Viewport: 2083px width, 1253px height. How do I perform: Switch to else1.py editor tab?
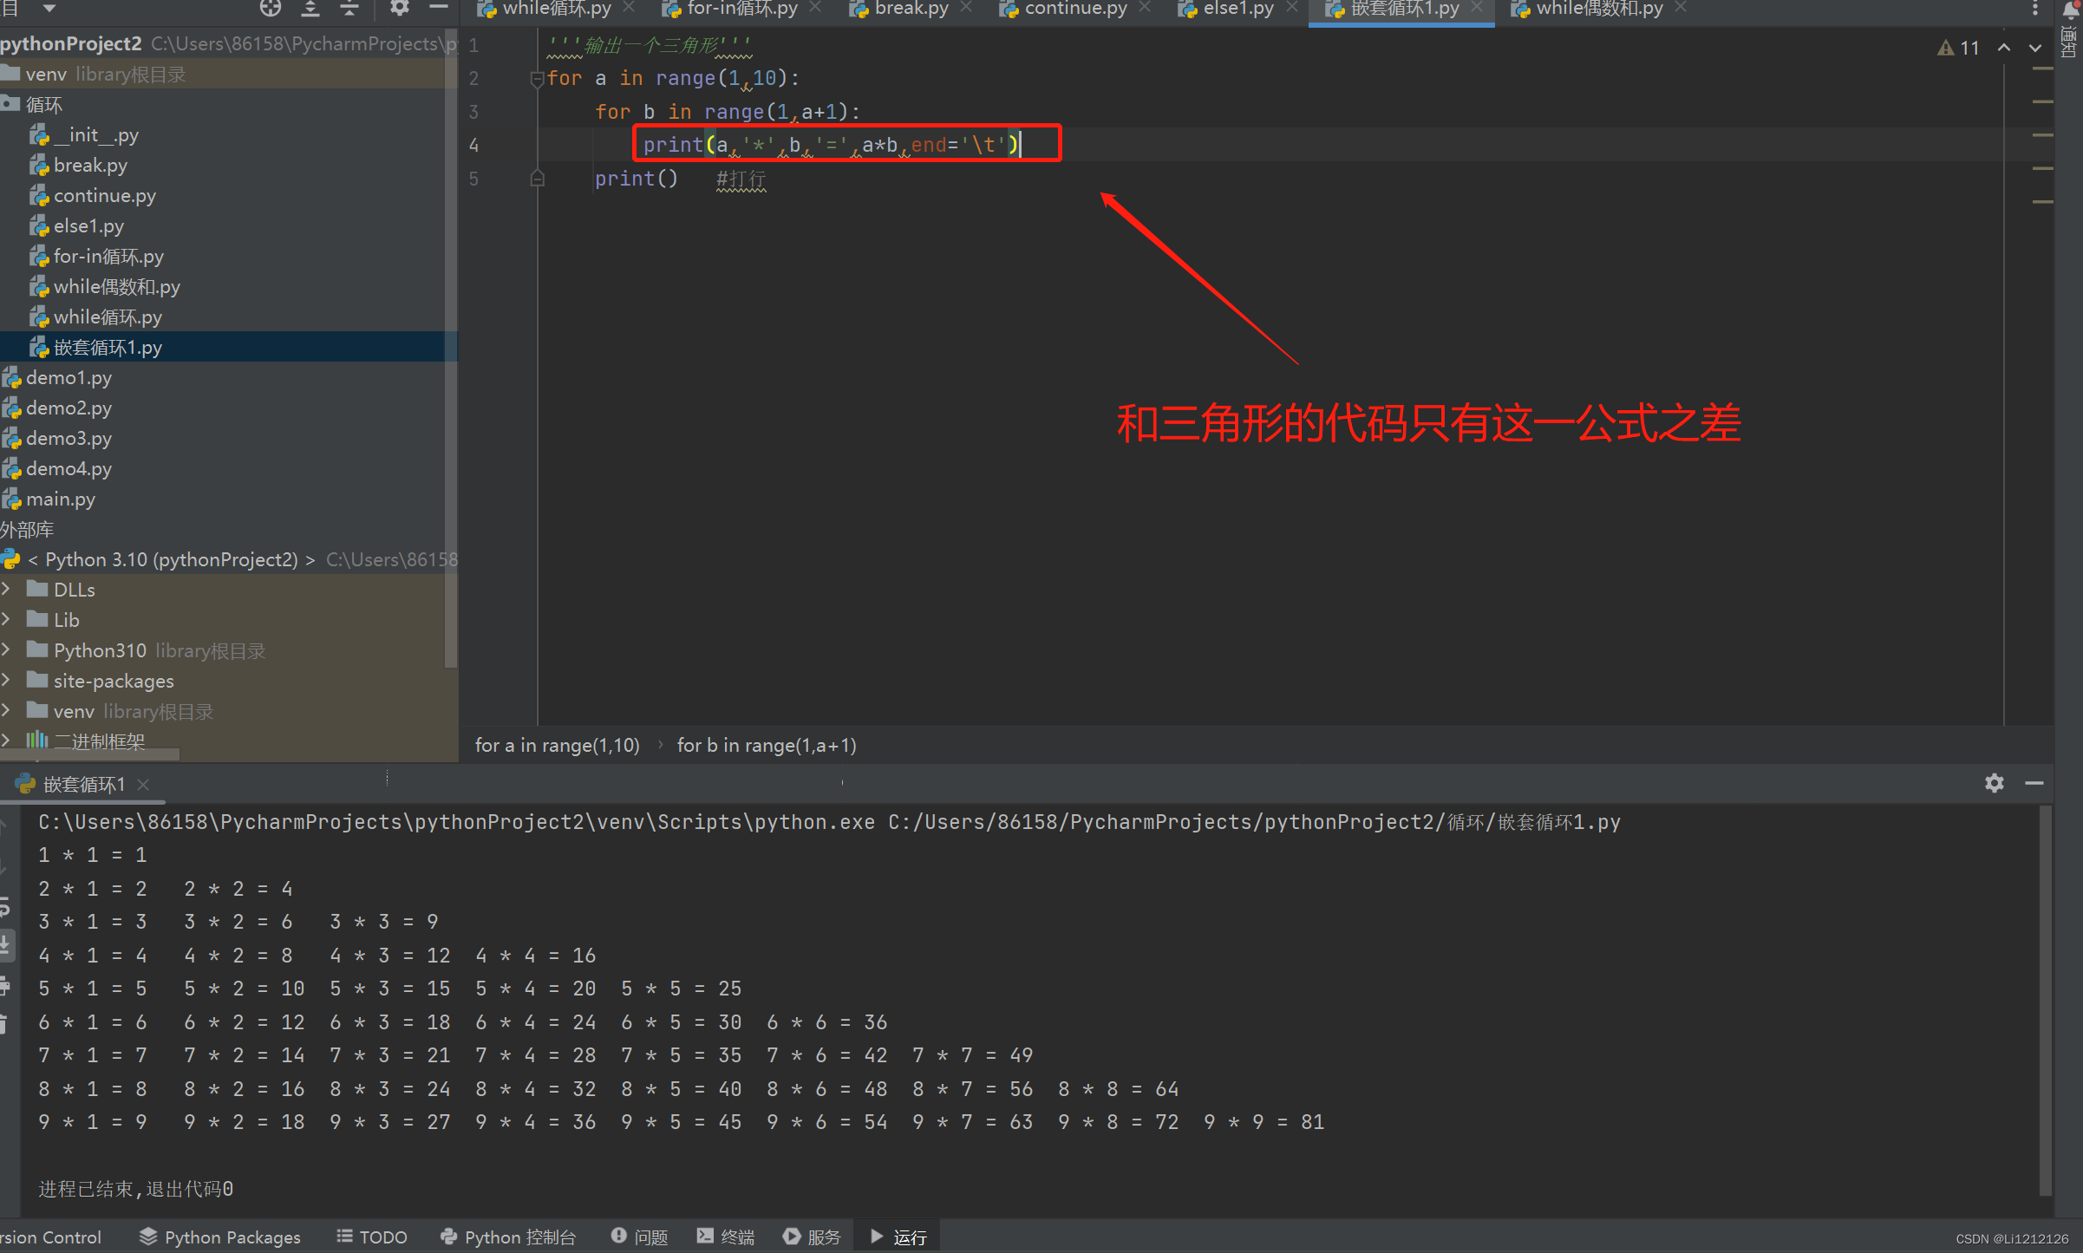pos(1237,9)
